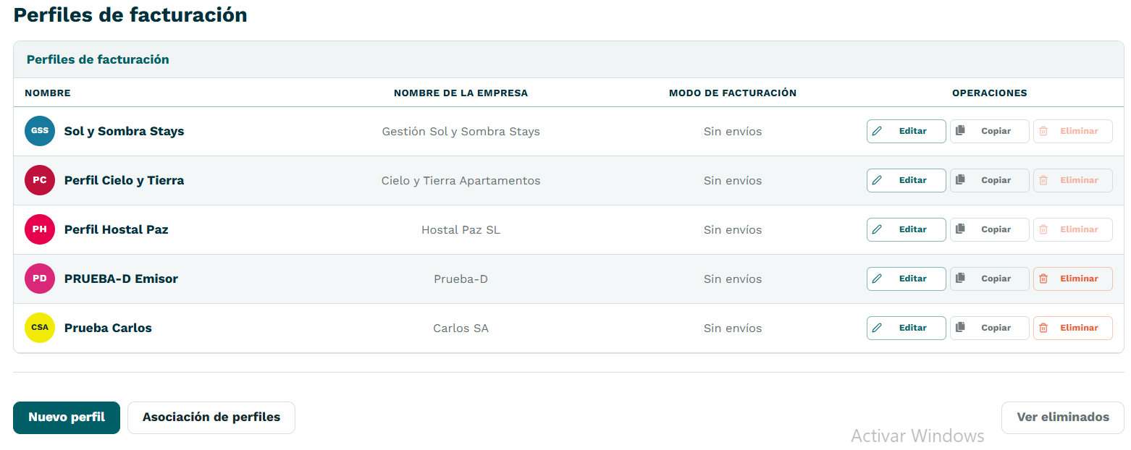Click the Modo de facturación column header

(x=732, y=93)
